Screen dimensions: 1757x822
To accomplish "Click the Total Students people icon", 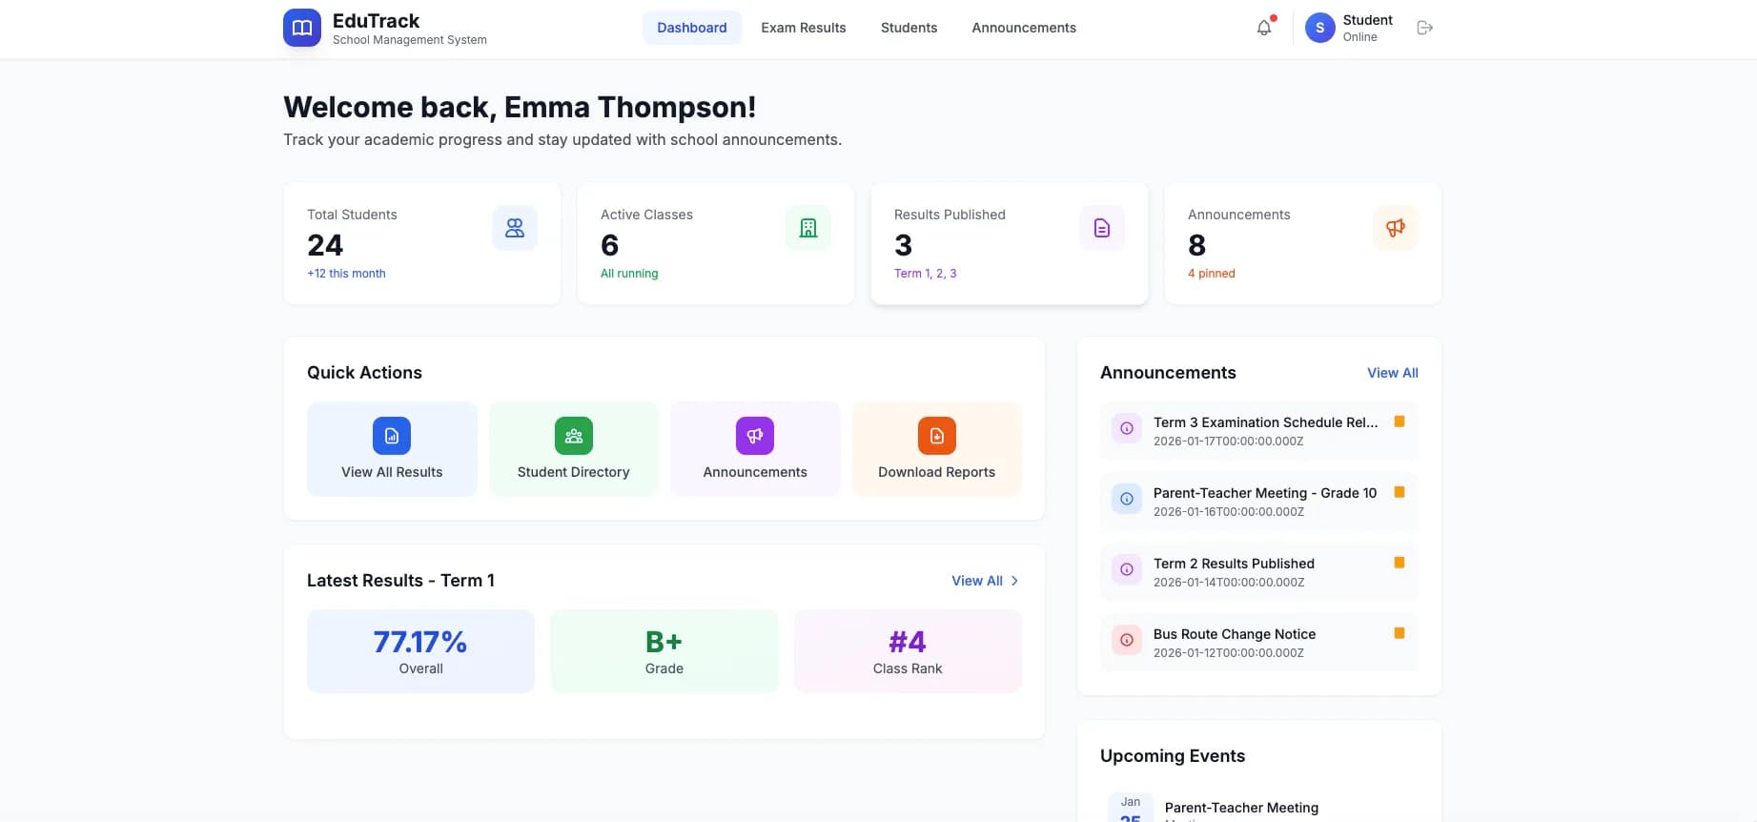I will coord(515,228).
